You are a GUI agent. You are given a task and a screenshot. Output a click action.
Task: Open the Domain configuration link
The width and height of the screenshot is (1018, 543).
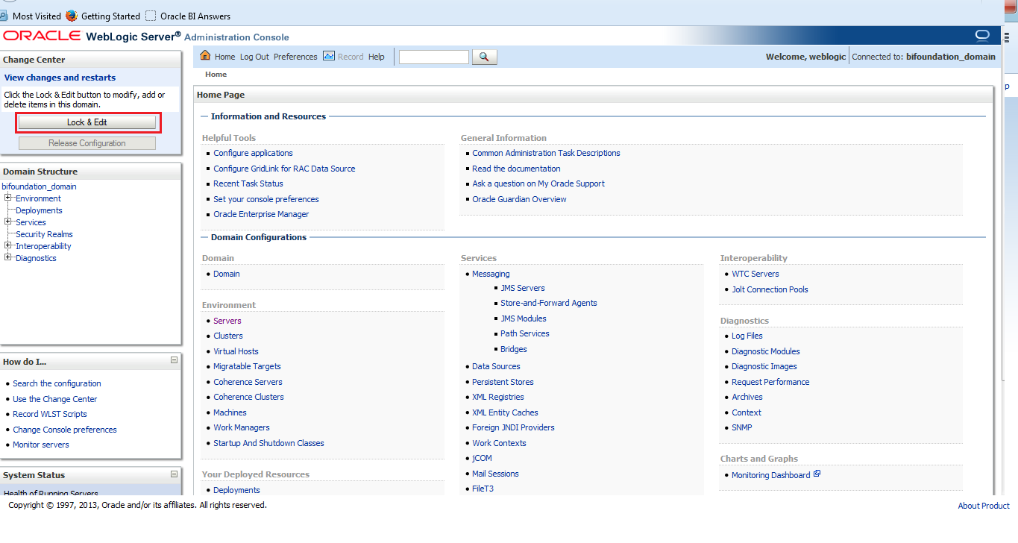pyautogui.click(x=227, y=274)
